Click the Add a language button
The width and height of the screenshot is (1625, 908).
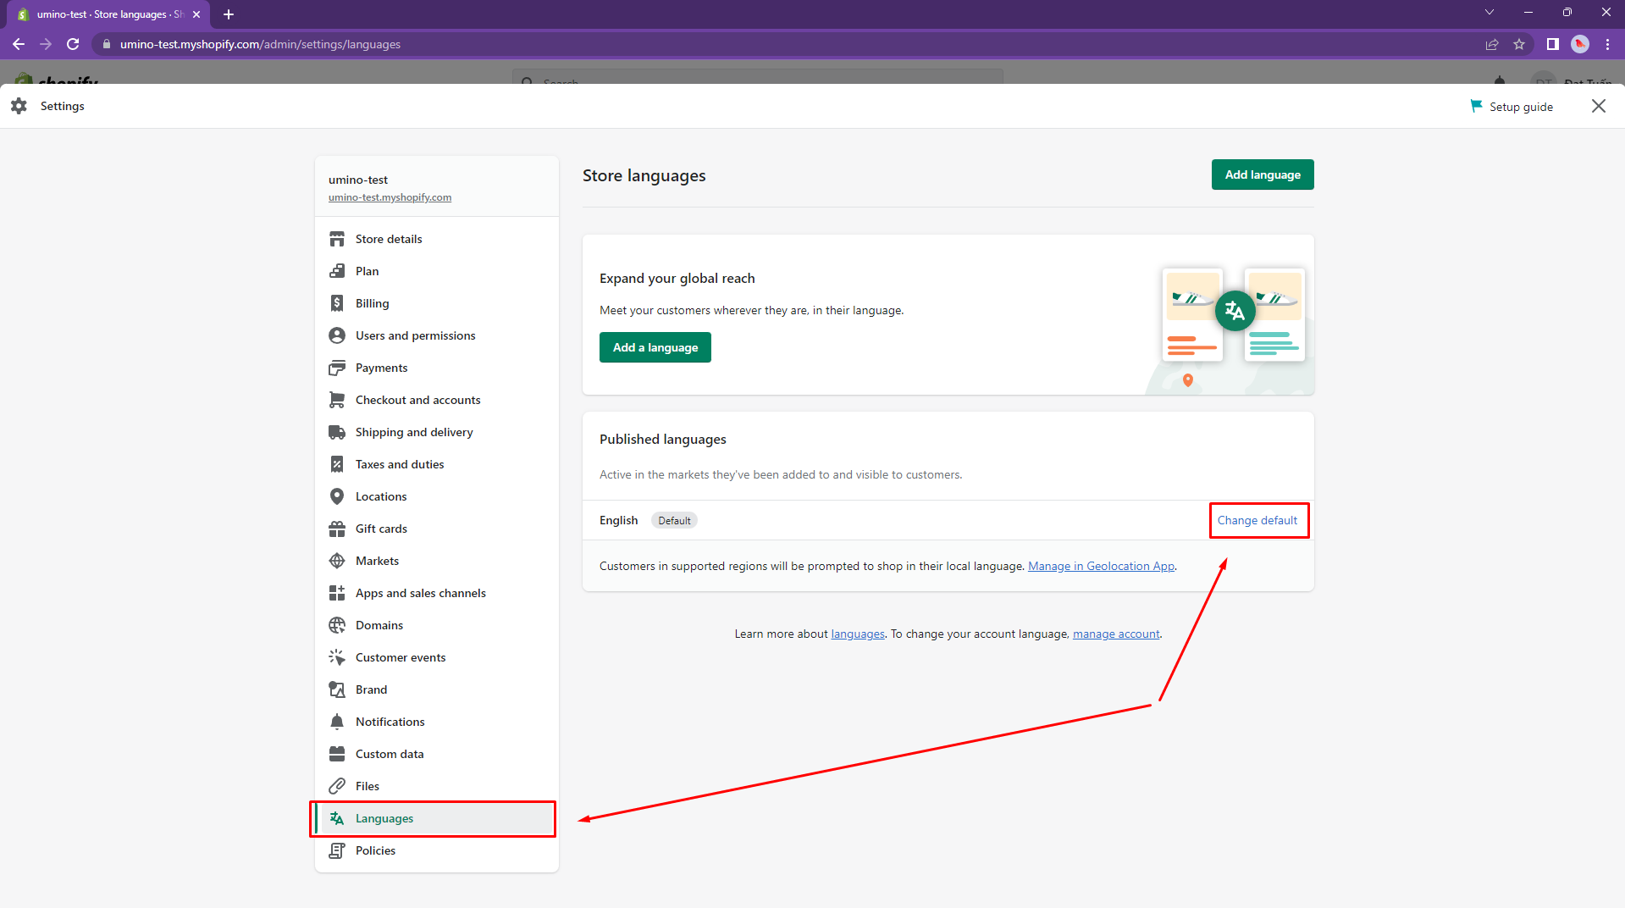(655, 347)
